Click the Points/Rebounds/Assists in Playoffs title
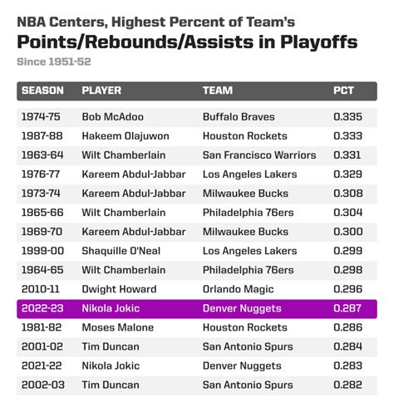Image resolution: width=394 pixels, height=412 pixels. click(x=187, y=42)
